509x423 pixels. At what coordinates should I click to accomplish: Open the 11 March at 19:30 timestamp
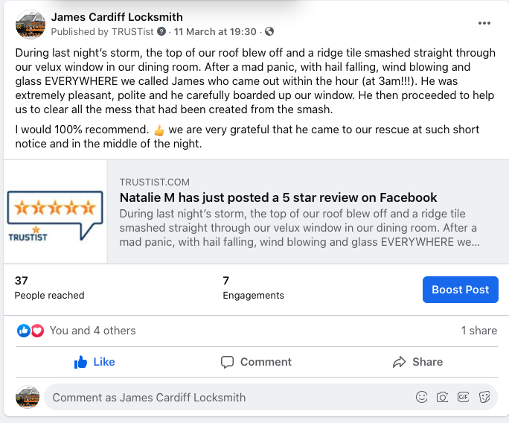[214, 32]
